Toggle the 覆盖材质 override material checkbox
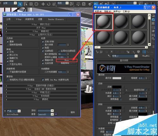This screenshot has width=158, height=136. [x=43, y=60]
